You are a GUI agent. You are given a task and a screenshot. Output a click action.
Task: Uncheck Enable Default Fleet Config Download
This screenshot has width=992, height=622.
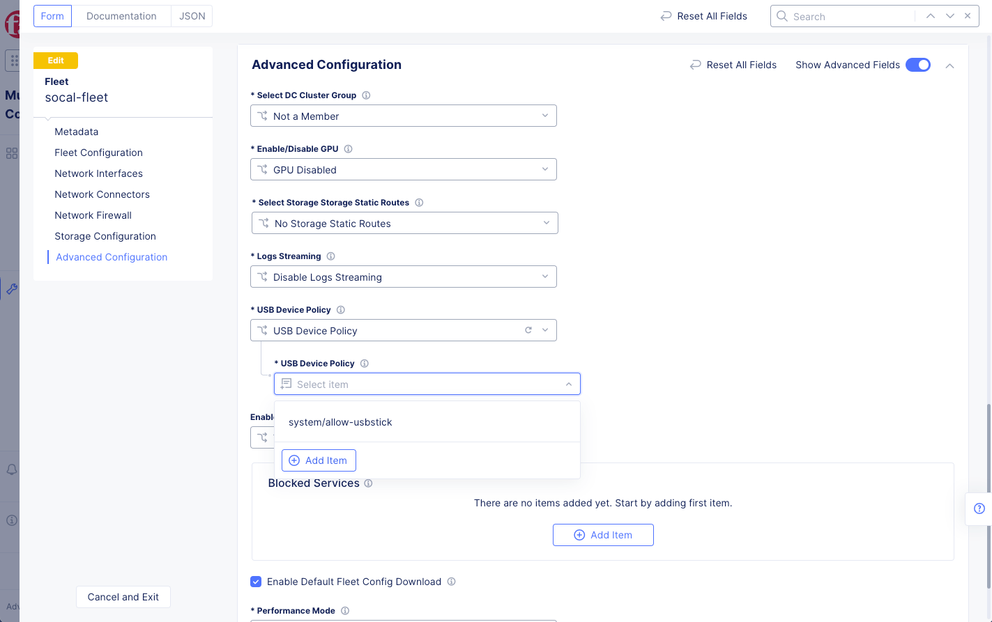click(257, 582)
